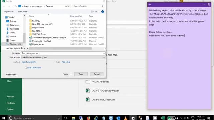The image size is (214, 120).
Task: Click the navigation pane vertical scrollbar thumb
Action: [24, 38]
